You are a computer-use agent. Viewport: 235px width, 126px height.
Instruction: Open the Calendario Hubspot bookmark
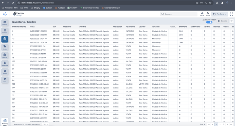pyautogui.click(x=111, y=8)
